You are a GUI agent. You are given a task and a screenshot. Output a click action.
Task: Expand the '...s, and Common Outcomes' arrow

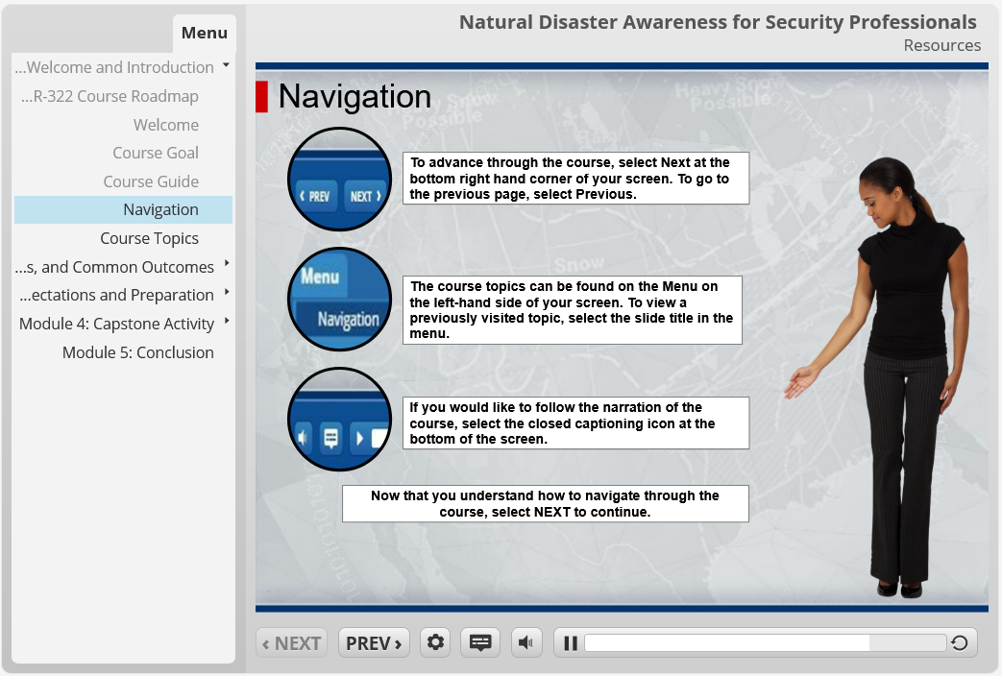click(x=227, y=263)
